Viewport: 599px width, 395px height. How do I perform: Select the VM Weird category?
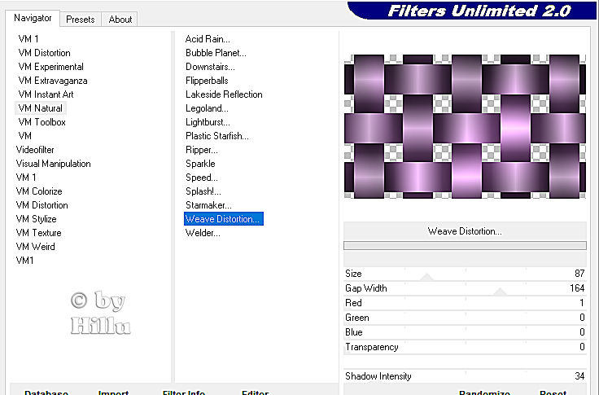(x=35, y=247)
